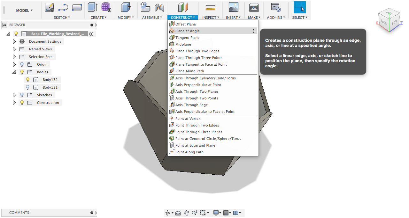Viewport: 409px width, 218px height.
Task: Click the ViewCube in the corner
Action: 389,20
